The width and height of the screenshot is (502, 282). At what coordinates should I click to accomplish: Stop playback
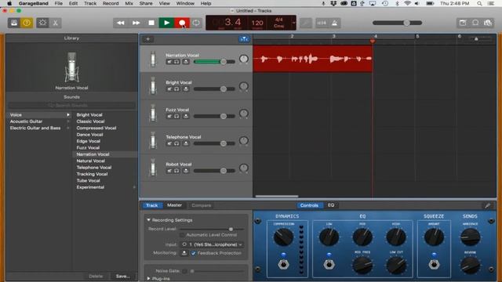click(x=151, y=23)
